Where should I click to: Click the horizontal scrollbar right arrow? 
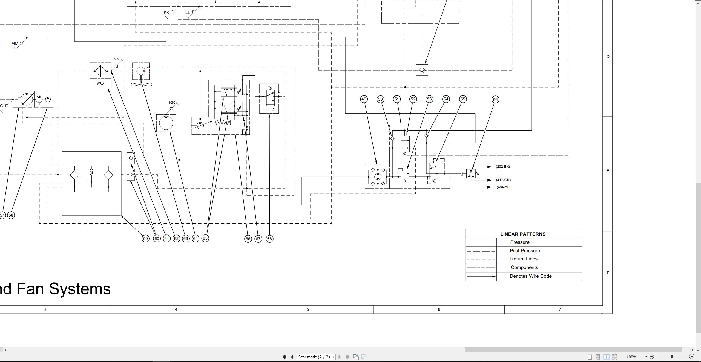692,350
